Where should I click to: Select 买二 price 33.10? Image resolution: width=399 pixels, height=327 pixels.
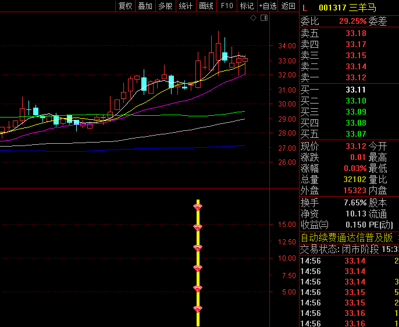356,101
